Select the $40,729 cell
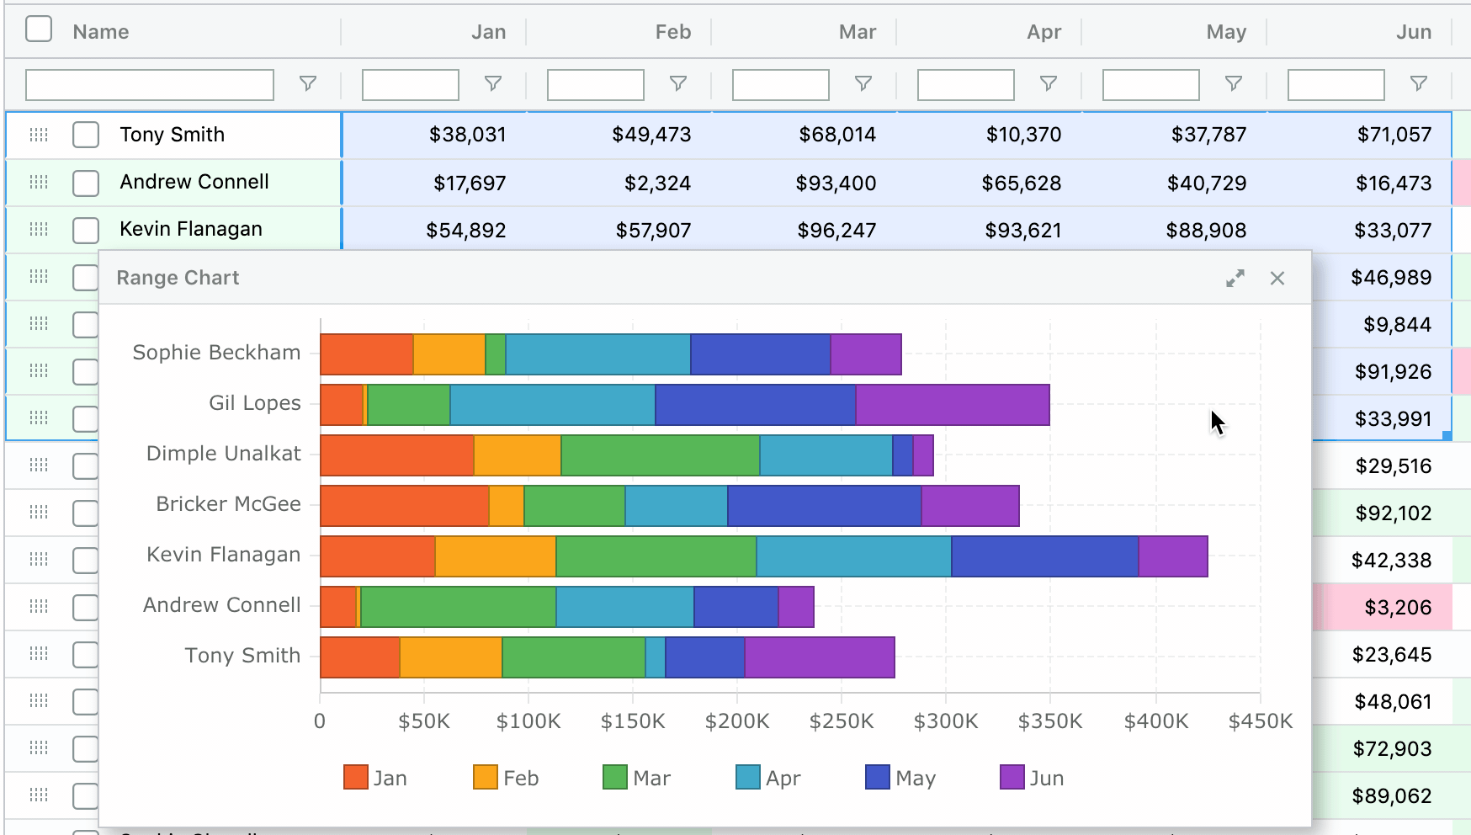The width and height of the screenshot is (1471, 835). tap(1175, 183)
